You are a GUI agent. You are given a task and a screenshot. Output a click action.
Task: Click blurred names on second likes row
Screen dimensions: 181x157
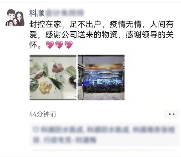coord(64,140)
